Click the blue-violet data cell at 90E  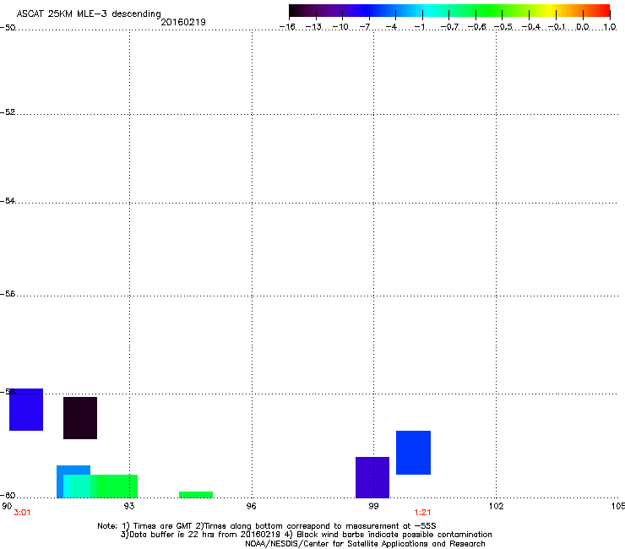[26, 410]
